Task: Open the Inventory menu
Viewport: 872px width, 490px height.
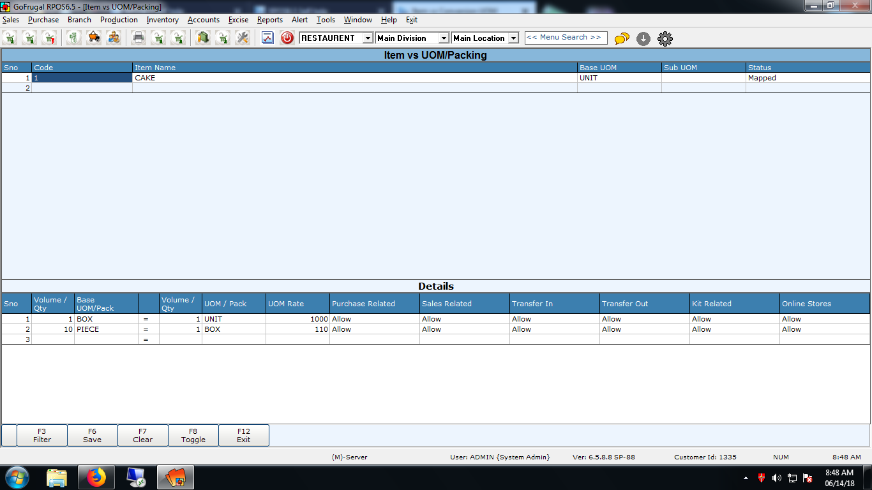Action: (x=162, y=20)
